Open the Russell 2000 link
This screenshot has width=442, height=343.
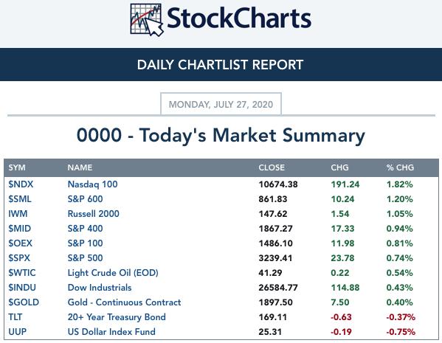[93, 214]
